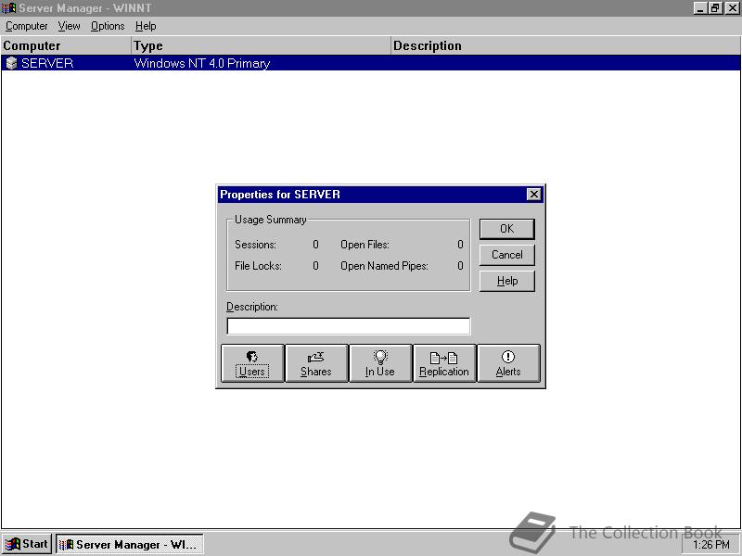Open the Replication button
742x556 pixels.
444,363
